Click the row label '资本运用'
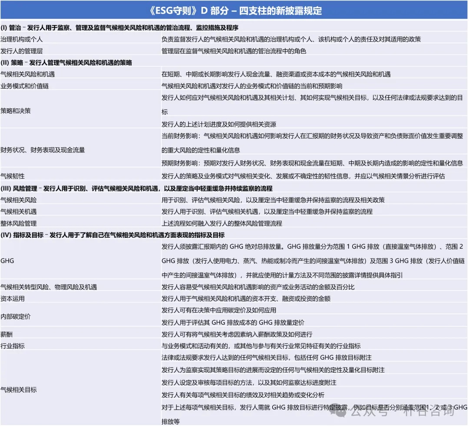This screenshot has height=429, width=469. tap(13, 299)
